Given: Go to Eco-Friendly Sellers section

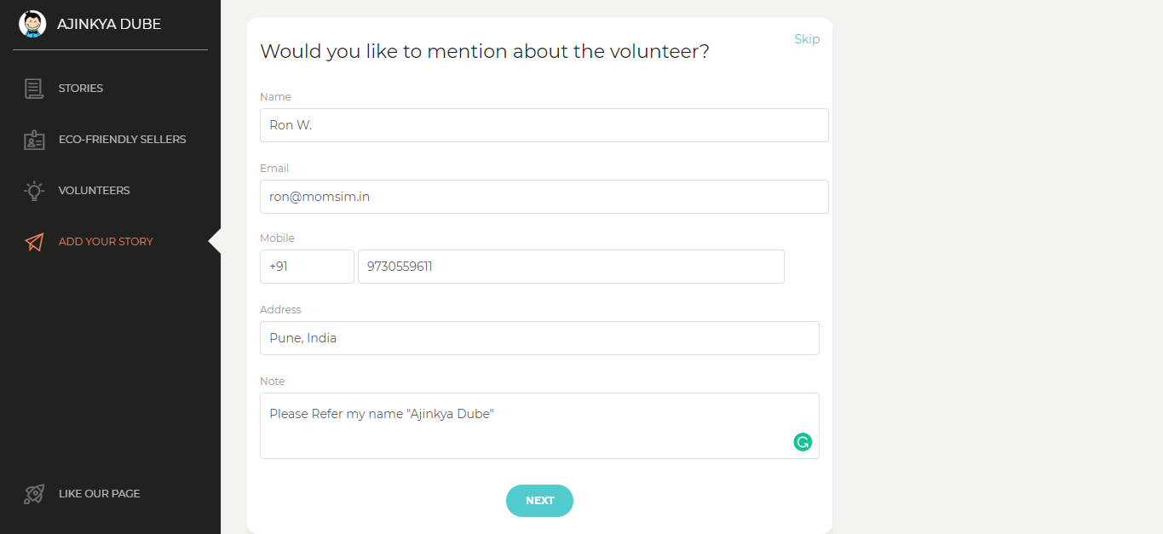Looking at the screenshot, I should [x=122, y=140].
